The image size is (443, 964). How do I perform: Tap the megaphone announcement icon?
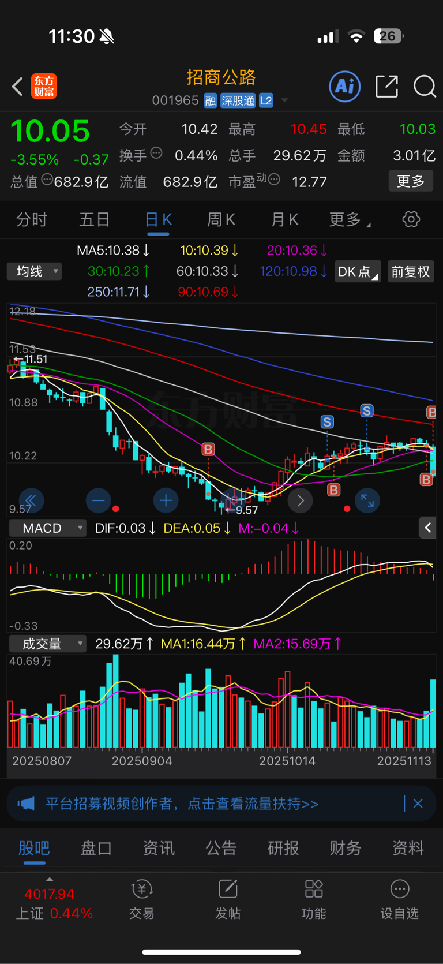click(x=26, y=804)
